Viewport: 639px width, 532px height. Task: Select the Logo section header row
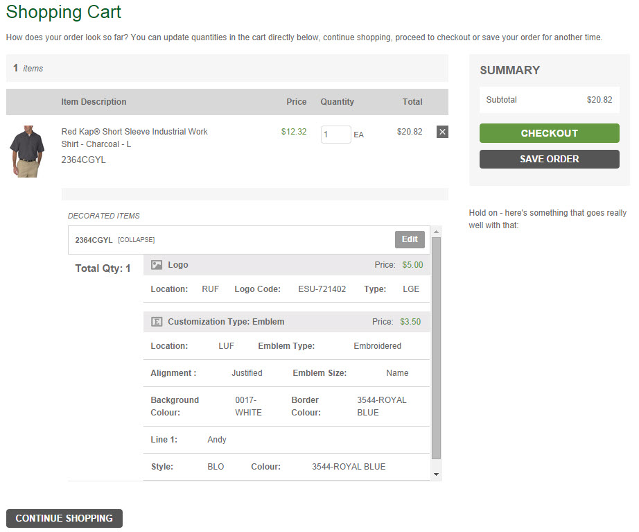(277, 265)
